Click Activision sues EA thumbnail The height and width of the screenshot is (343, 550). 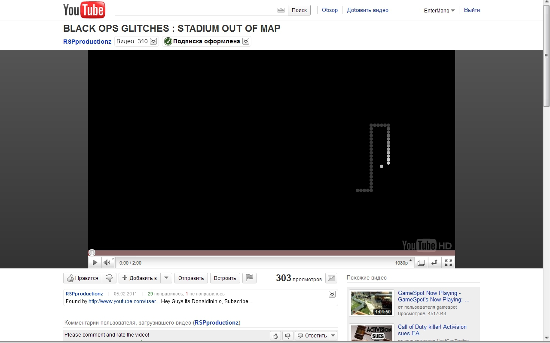pyautogui.click(x=372, y=333)
